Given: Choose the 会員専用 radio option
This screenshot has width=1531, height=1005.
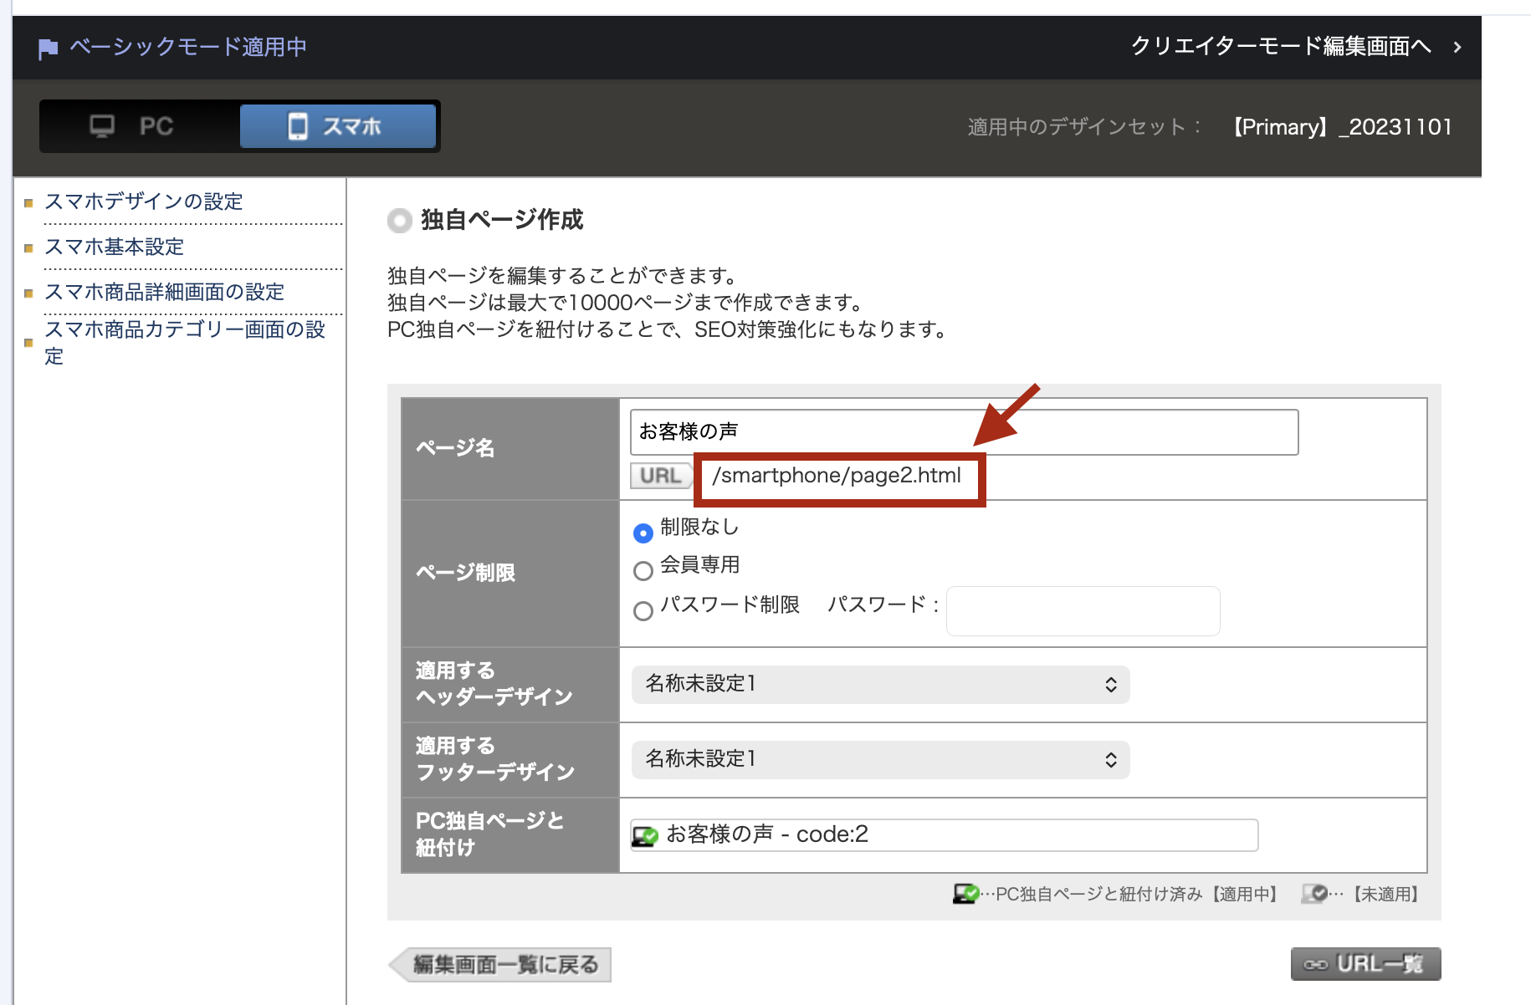Looking at the screenshot, I should 643,571.
